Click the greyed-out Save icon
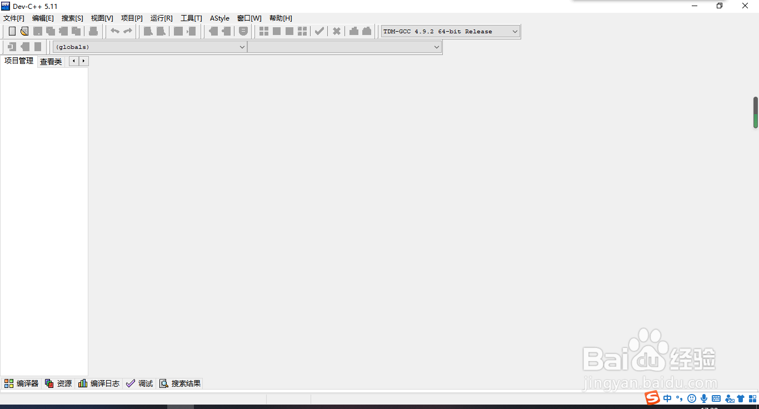This screenshot has width=759, height=409. click(x=38, y=31)
